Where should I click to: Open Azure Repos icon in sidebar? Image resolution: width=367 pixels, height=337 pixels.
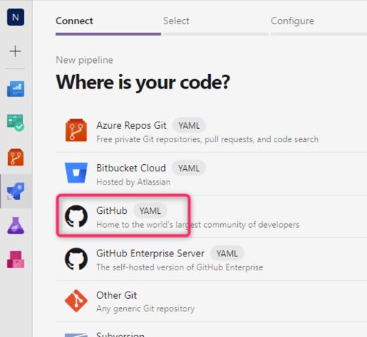15,157
